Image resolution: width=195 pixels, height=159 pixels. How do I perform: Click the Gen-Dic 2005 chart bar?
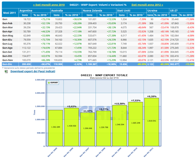55,128
